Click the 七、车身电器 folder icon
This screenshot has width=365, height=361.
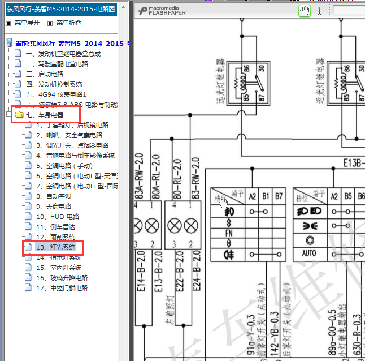(19, 114)
